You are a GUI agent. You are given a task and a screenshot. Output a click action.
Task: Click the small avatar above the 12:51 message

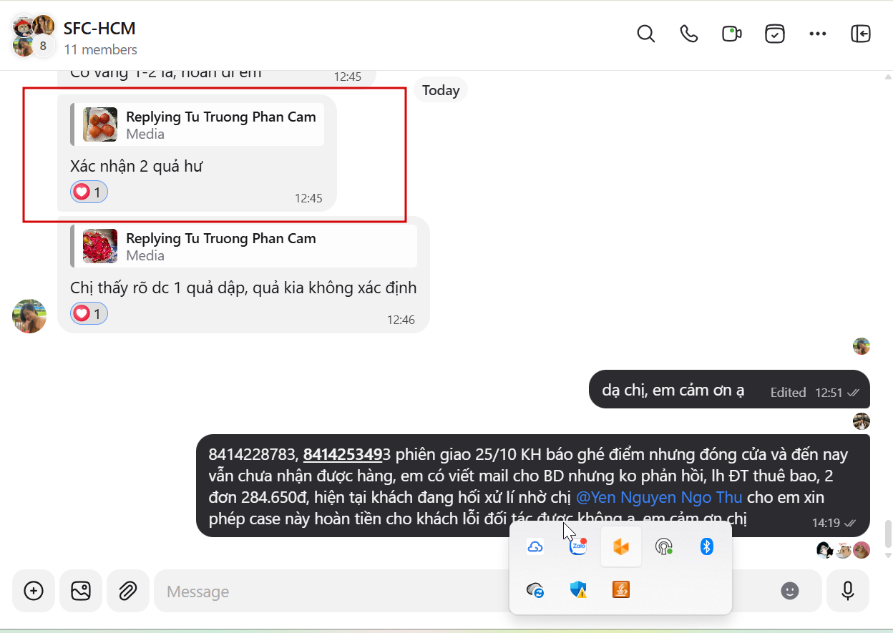click(x=862, y=346)
